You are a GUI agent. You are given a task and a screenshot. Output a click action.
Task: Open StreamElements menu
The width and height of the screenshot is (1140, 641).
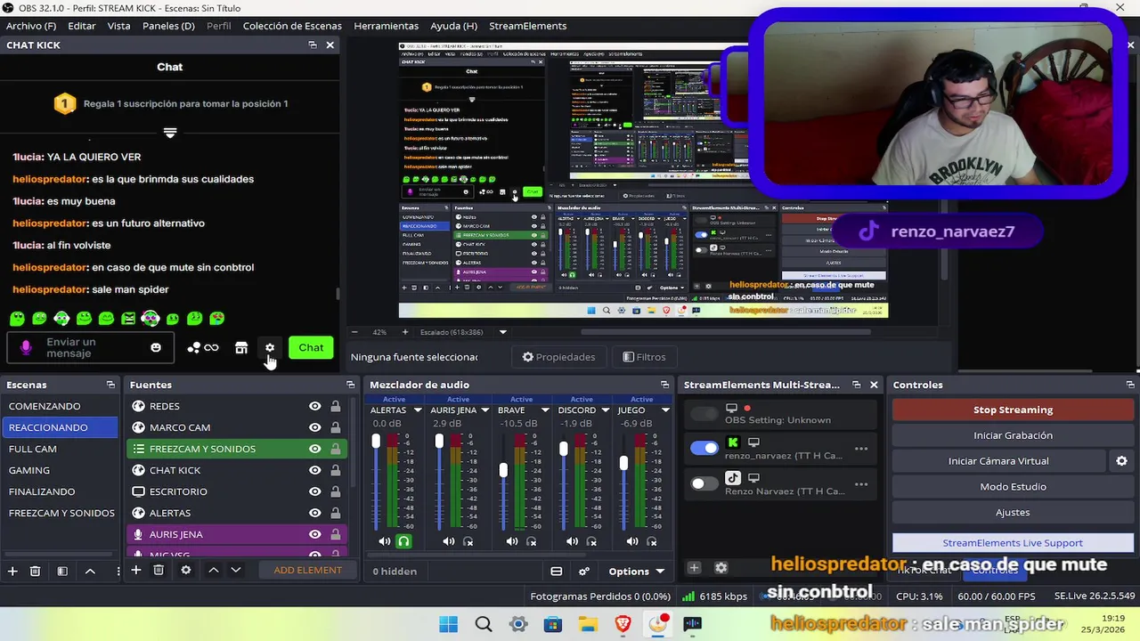[x=527, y=26]
